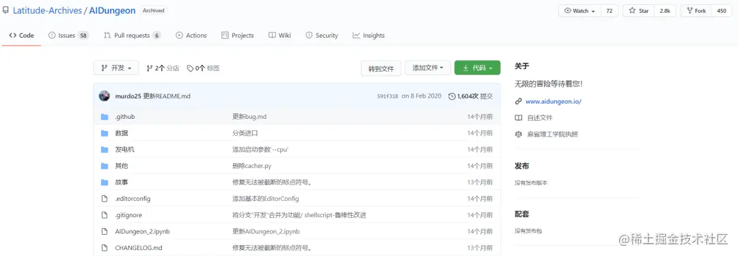The width and height of the screenshot is (738, 256).
Task: Click the file icon of AIDungeon_2.ipynb
Action: pyautogui.click(x=105, y=231)
